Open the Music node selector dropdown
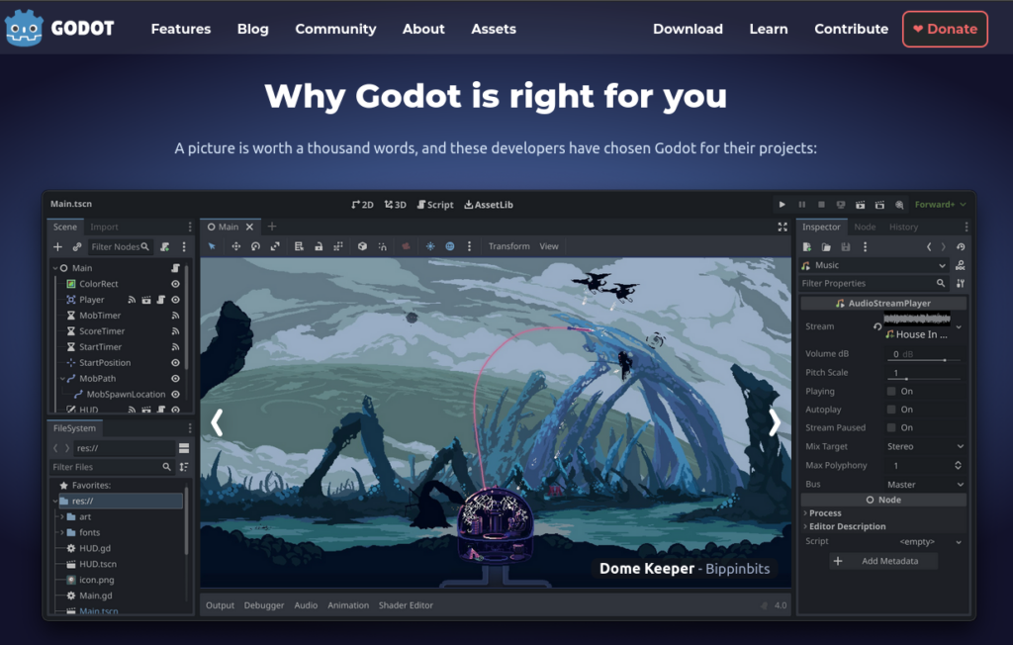Viewport: 1013px width, 645px height. [875, 266]
